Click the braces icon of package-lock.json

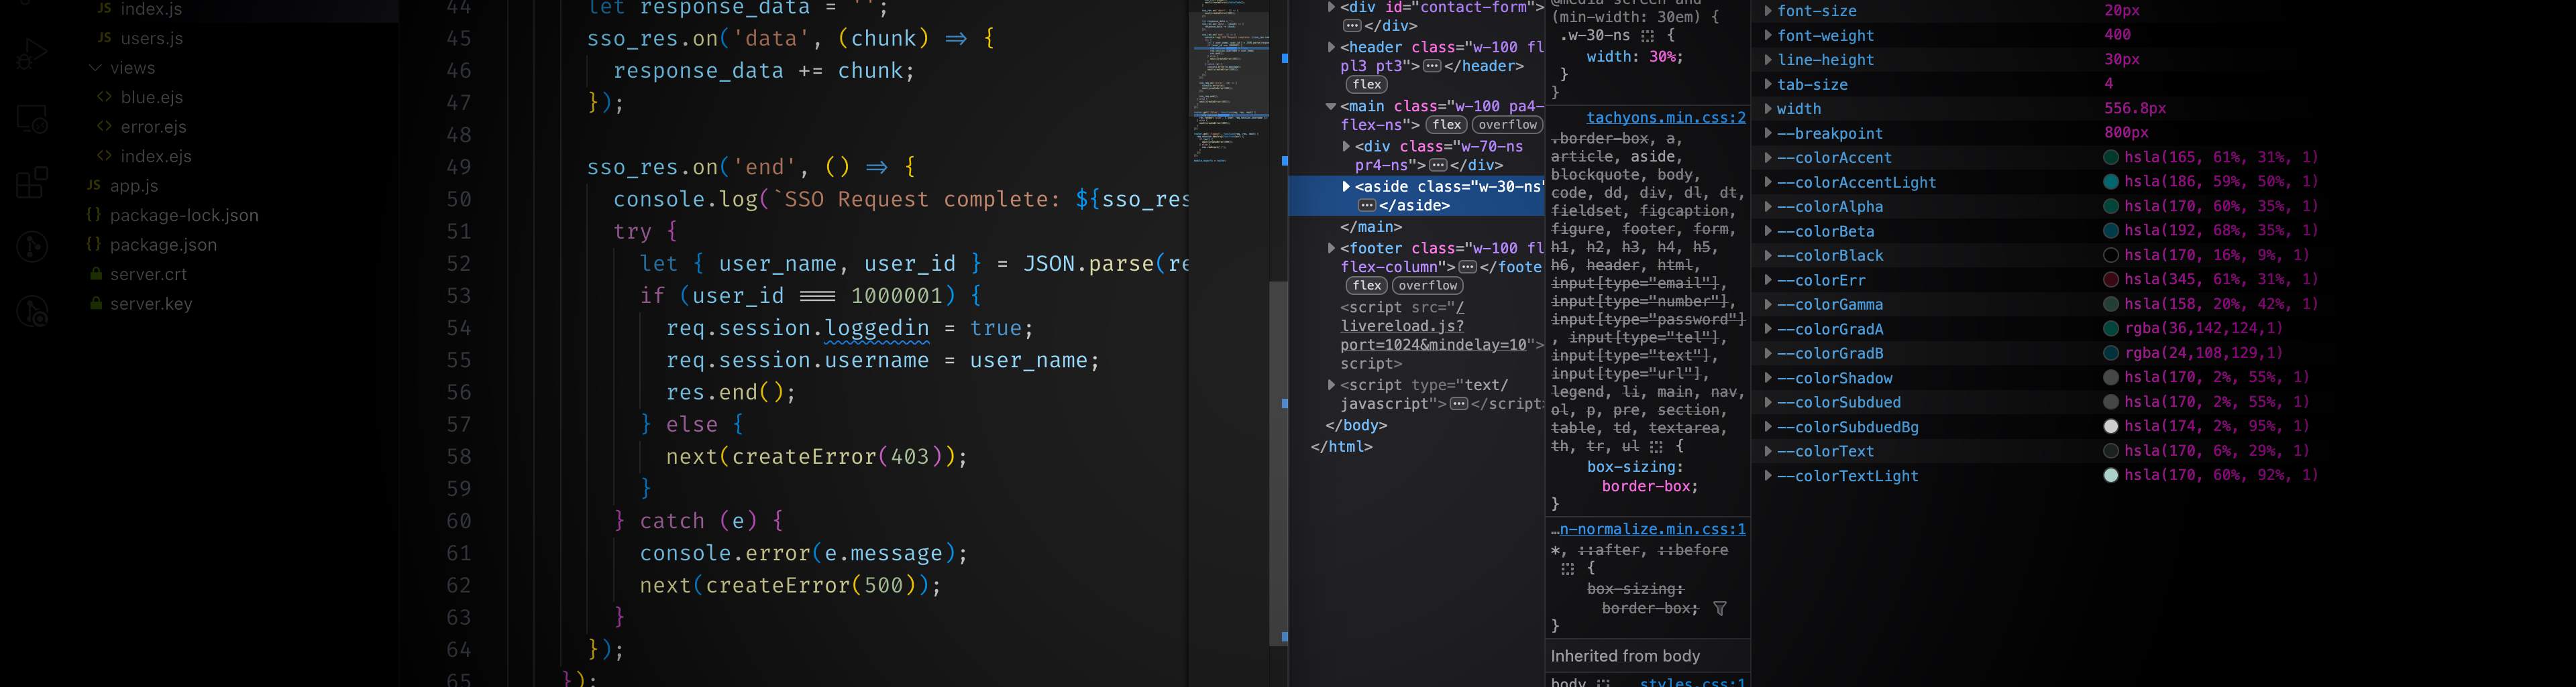(x=94, y=214)
